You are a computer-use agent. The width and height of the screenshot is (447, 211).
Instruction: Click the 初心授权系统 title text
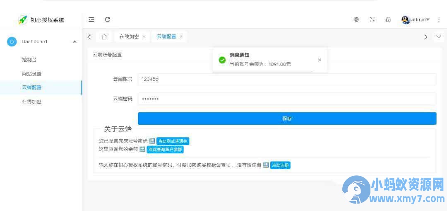click(x=47, y=20)
